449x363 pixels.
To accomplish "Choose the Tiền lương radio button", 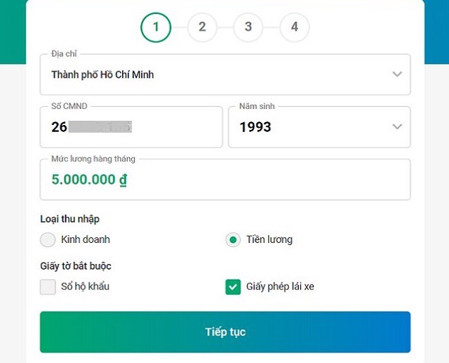I will tap(233, 239).
